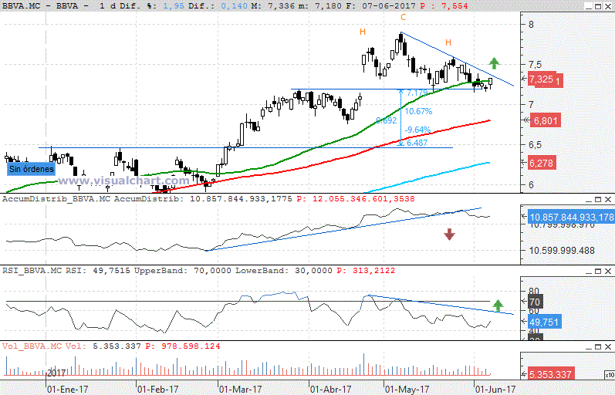
Task: Close the RSI indicator pane
Action: pos(608,271)
